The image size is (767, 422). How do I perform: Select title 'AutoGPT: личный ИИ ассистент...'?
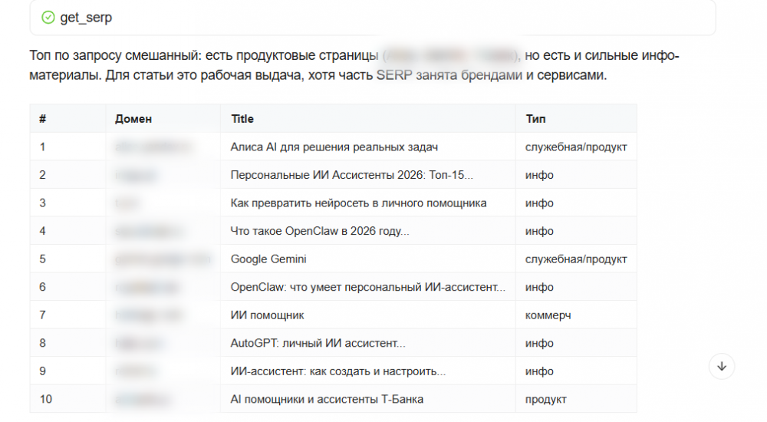tap(318, 343)
